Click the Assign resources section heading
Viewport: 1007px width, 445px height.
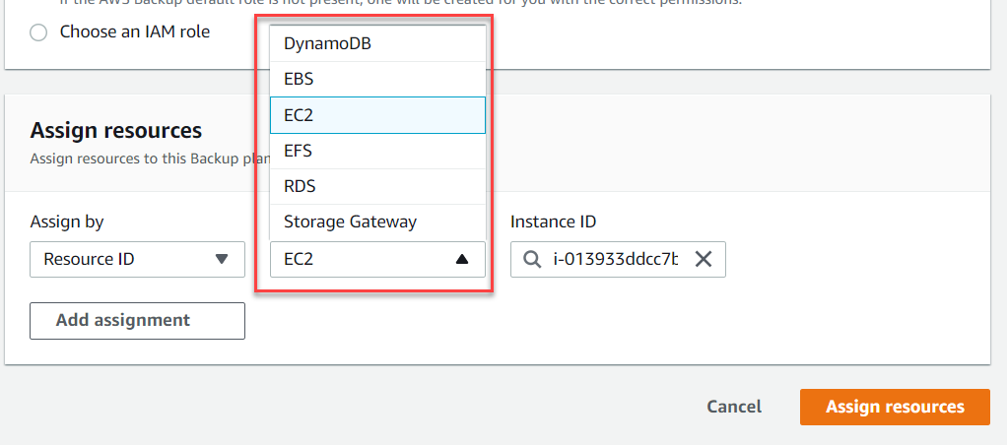pos(115,131)
